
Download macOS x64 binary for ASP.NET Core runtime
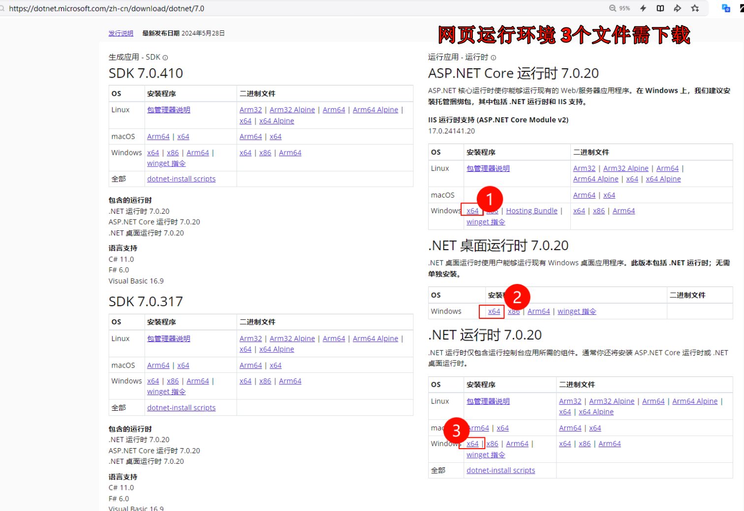click(x=609, y=196)
